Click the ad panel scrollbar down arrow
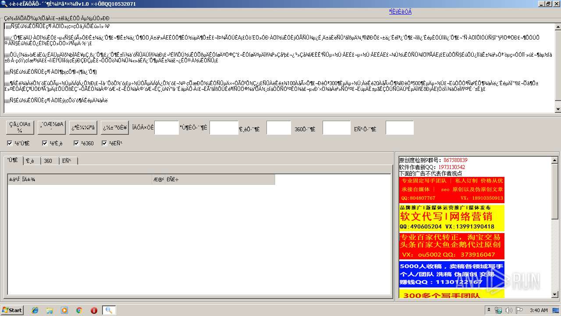This screenshot has height=316, width=561. (555, 294)
